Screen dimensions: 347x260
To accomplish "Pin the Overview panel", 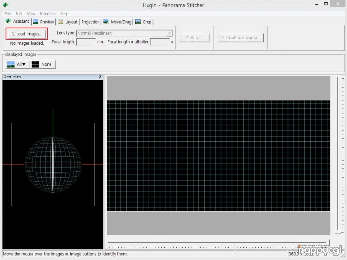I will [100, 76].
